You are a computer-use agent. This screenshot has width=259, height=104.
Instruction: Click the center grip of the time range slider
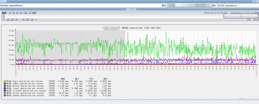(x=241, y=16)
